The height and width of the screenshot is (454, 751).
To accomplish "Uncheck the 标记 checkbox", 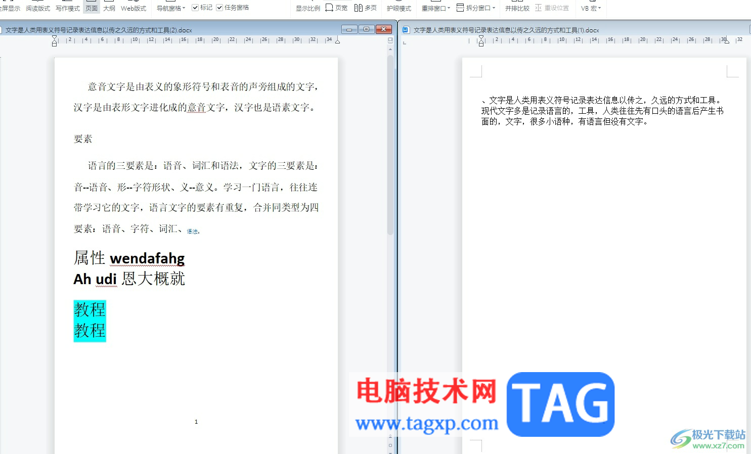I will pos(195,8).
